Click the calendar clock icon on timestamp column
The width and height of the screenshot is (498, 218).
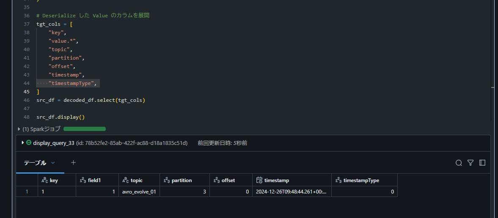click(x=259, y=180)
